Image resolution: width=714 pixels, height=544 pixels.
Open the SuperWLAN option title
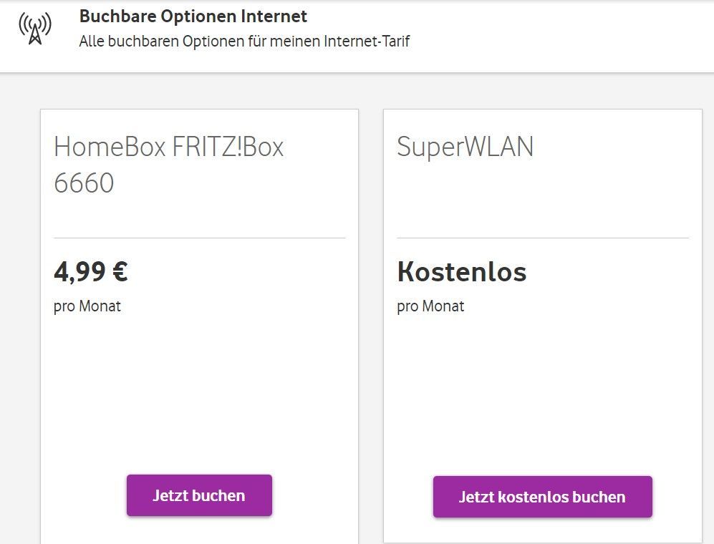[465, 147]
